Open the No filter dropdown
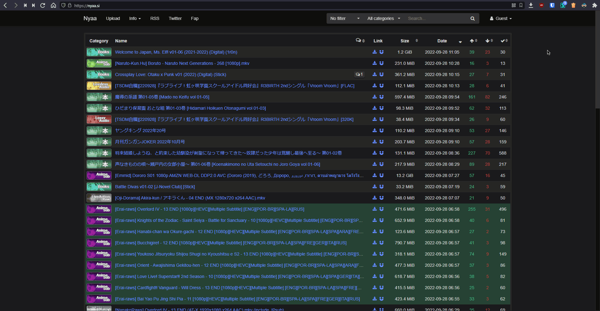The width and height of the screenshot is (600, 311). 345,18
